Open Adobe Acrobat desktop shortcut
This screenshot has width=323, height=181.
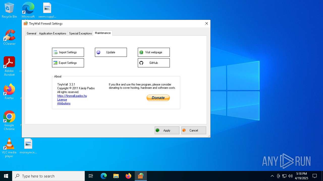point(9,66)
